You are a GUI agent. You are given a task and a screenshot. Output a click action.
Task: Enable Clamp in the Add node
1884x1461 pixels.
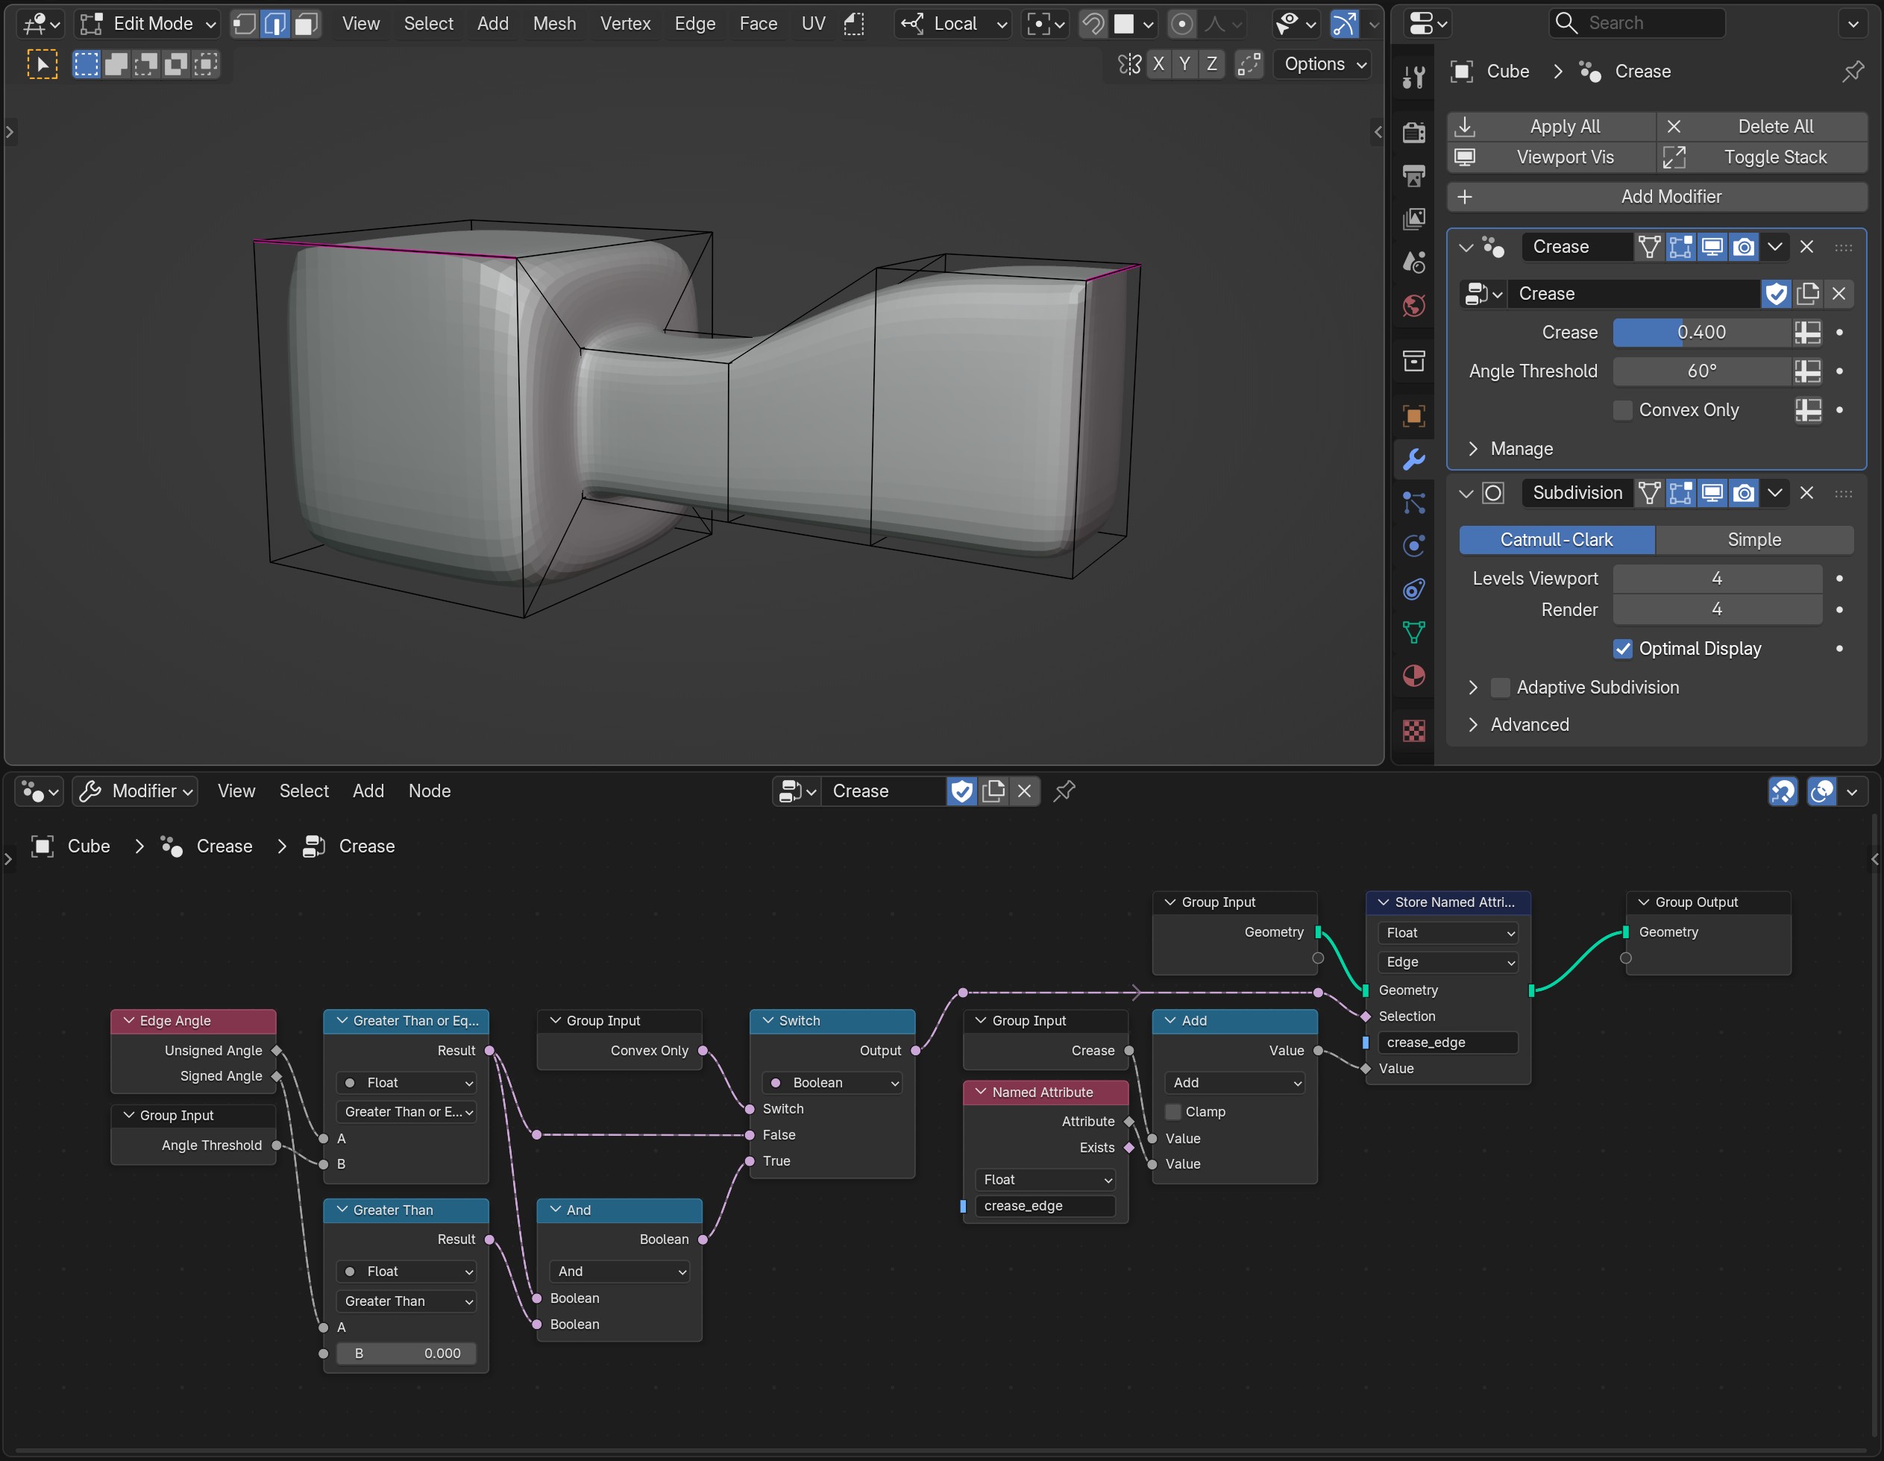(1173, 1112)
